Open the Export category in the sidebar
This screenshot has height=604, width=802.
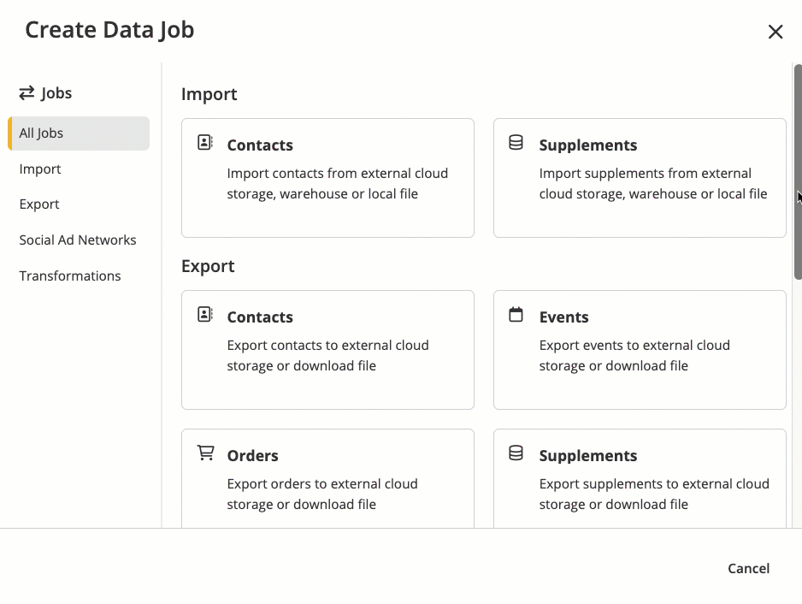(40, 204)
